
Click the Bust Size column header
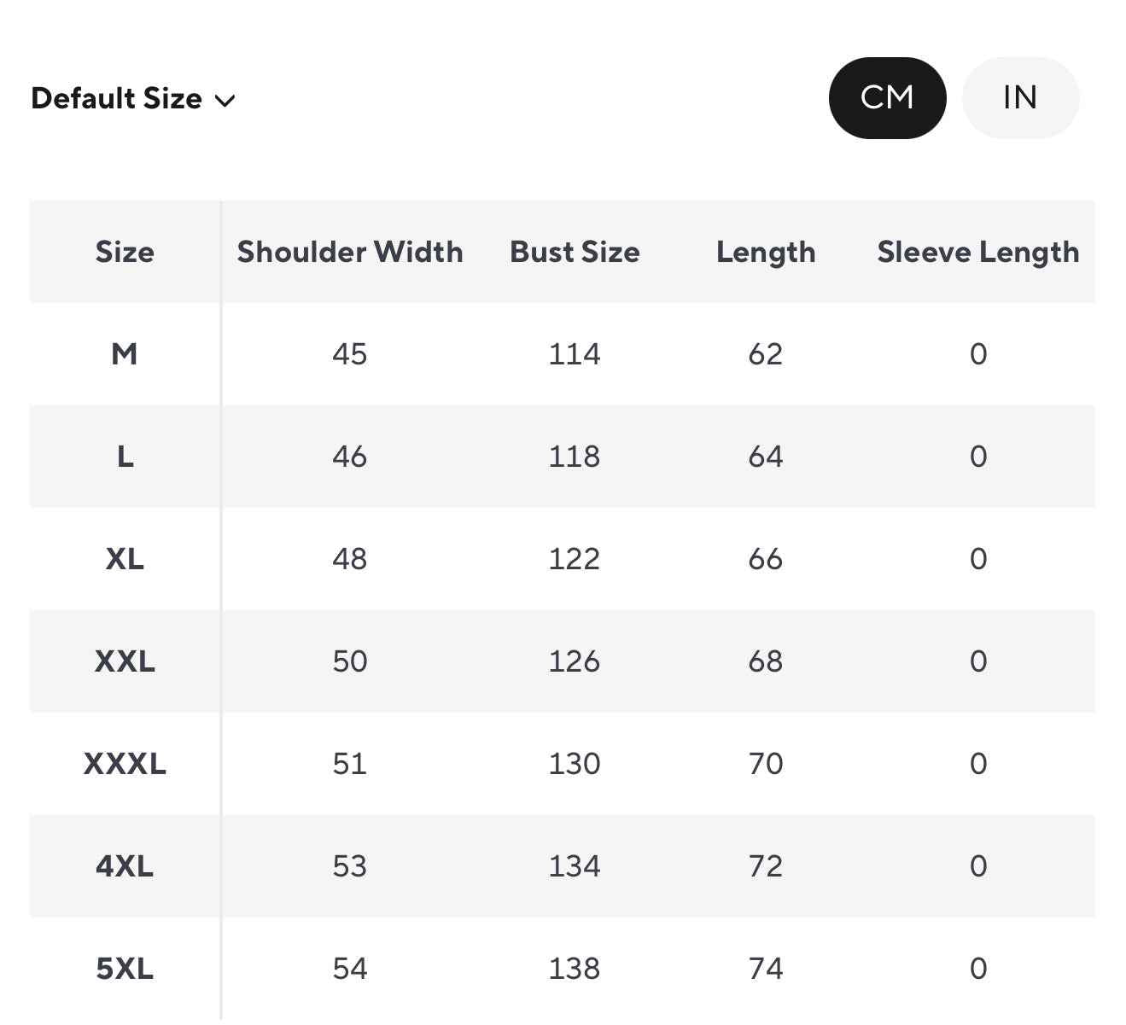(575, 252)
